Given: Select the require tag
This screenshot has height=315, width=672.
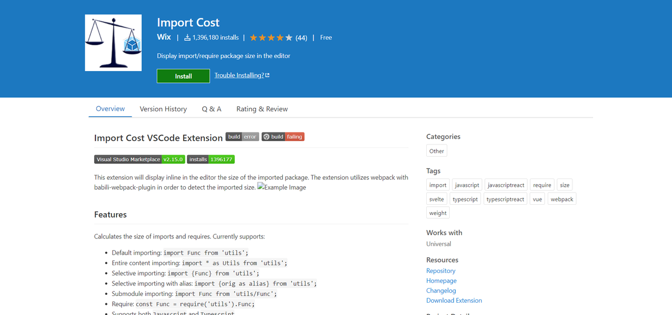Looking at the screenshot, I should click(542, 185).
